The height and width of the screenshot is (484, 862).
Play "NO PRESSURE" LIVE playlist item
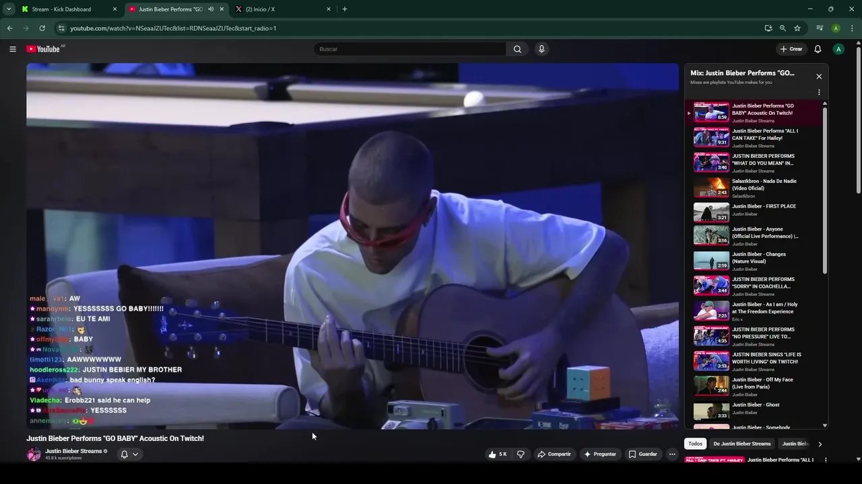click(754, 336)
